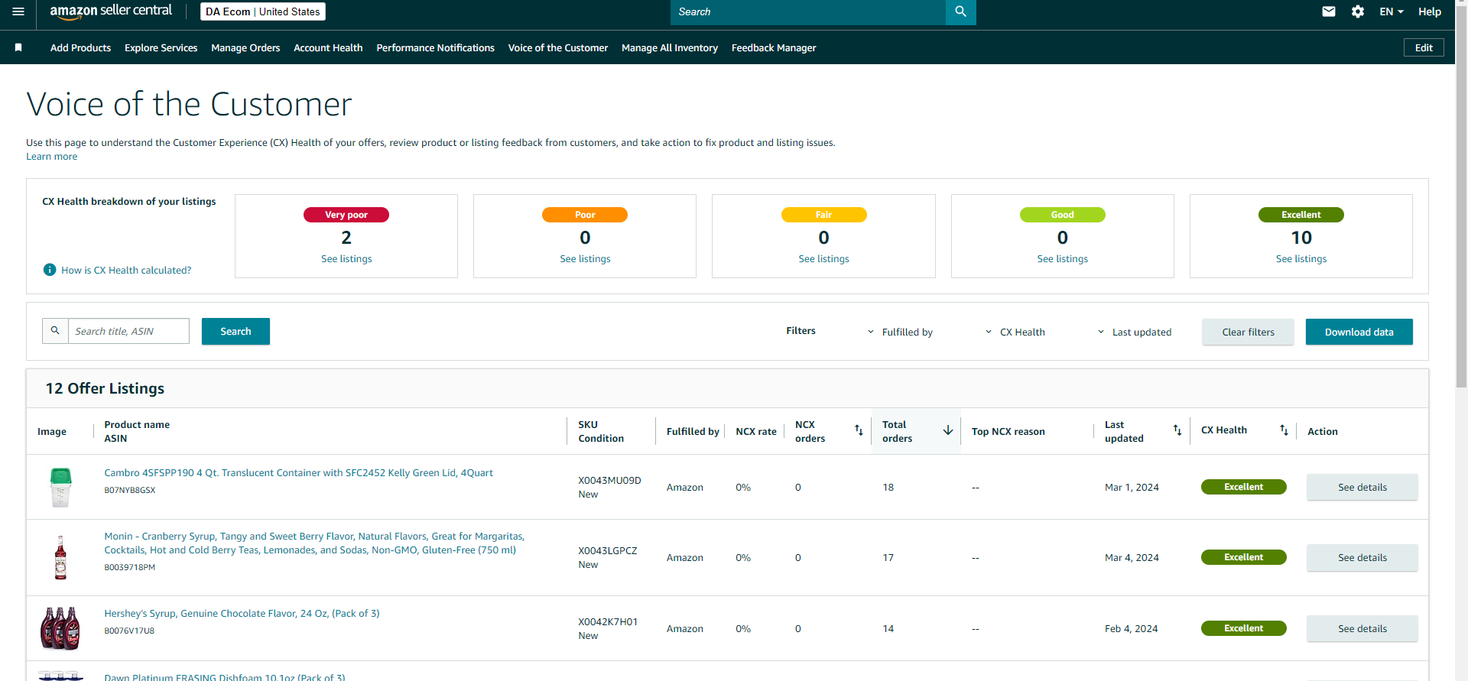Click the magnifier icon in title search box
1468x681 pixels.
click(55, 331)
